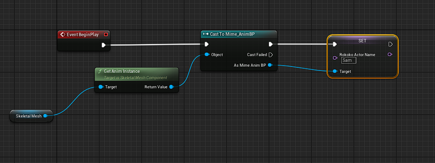This screenshot has height=163, width=435.
Task: Select the Event BeginPlay node title
Action: pyautogui.click(x=83, y=34)
